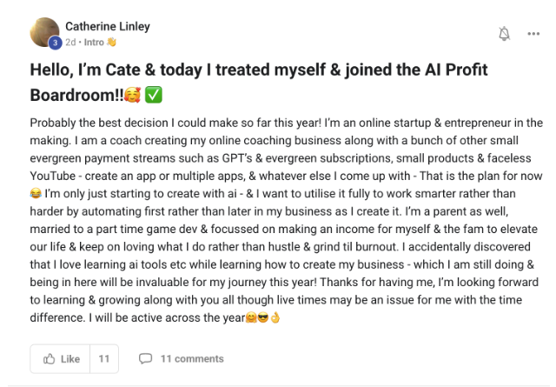Click the notification bell icon on the post
This screenshot has height=387, width=556.
pyautogui.click(x=505, y=33)
